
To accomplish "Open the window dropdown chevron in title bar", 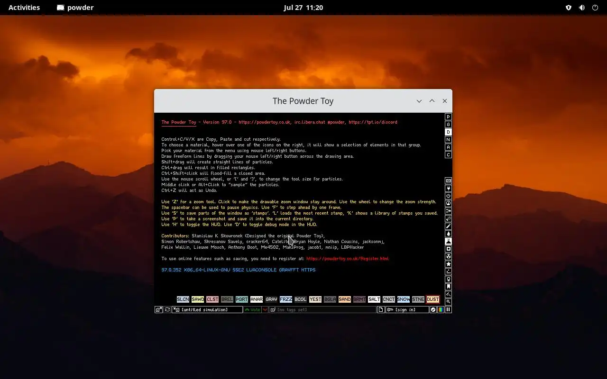I will tap(419, 101).
